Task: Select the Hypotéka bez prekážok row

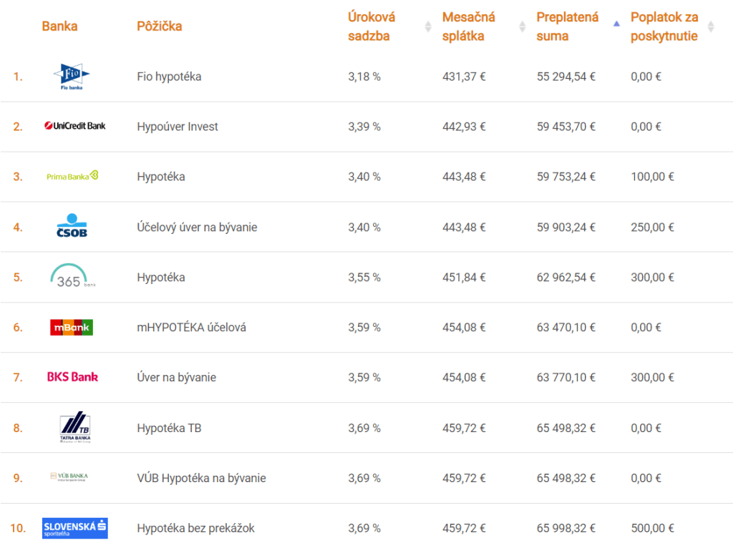Action: pyautogui.click(x=195, y=528)
